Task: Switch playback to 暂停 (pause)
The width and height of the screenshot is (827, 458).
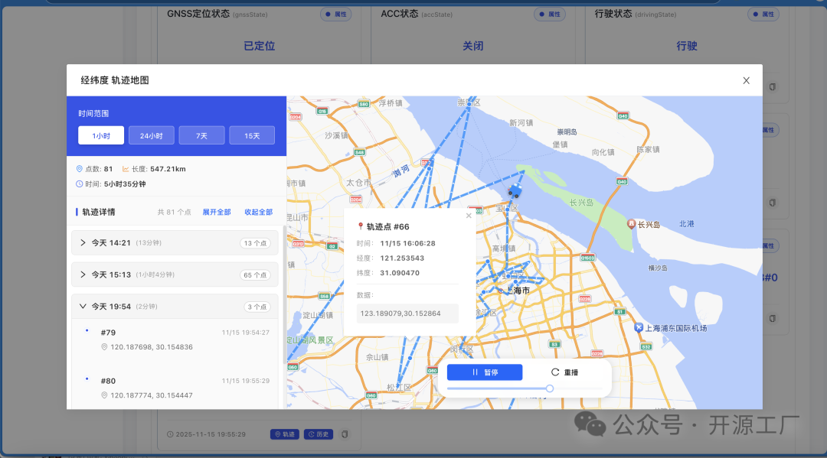Action: 485,372
